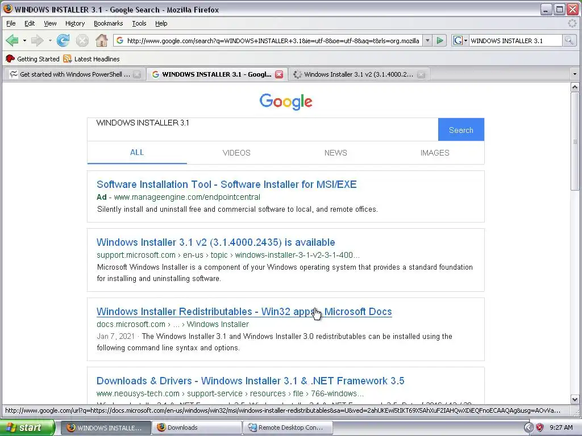Viewport: 582px width, 436px height.
Task: Click the scrollbar up arrow
Action: pos(575,87)
